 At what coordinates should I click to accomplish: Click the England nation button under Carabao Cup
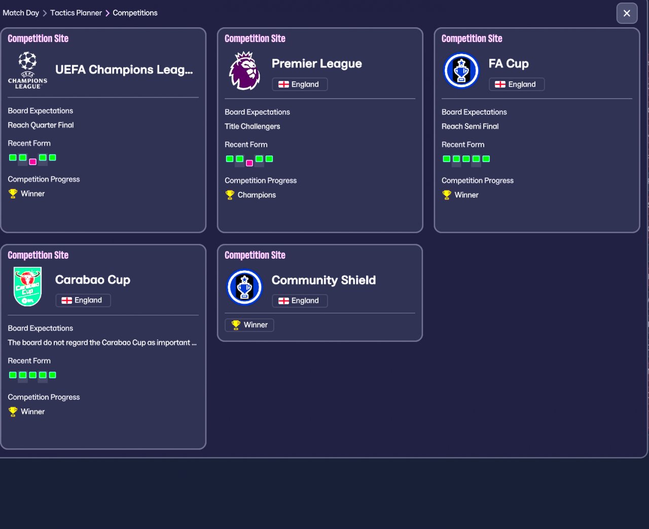(x=83, y=300)
